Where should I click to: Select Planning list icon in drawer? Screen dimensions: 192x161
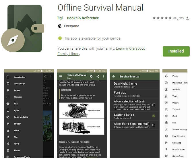[x=8, y=97]
